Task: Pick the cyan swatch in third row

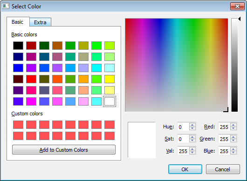Action: click(x=96, y=68)
